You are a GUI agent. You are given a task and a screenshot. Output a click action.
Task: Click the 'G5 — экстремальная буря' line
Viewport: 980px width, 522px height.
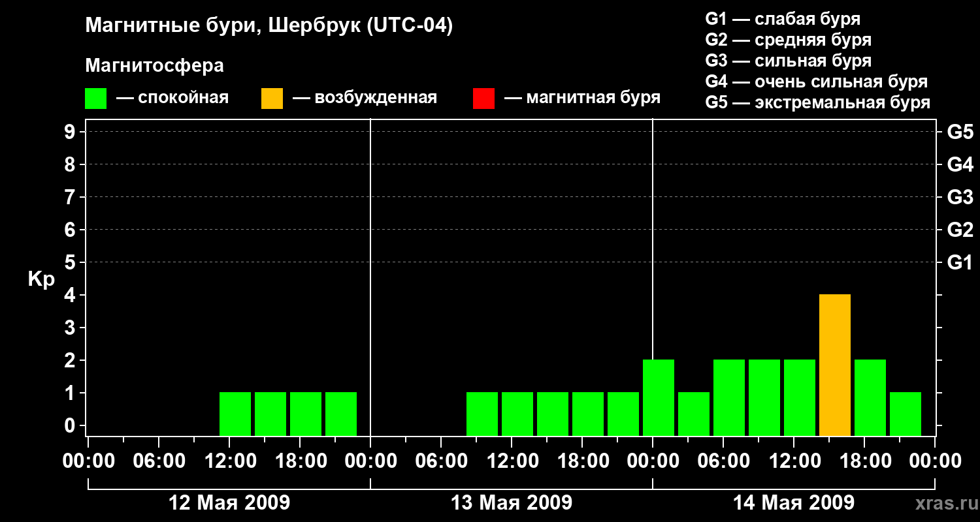coord(818,102)
